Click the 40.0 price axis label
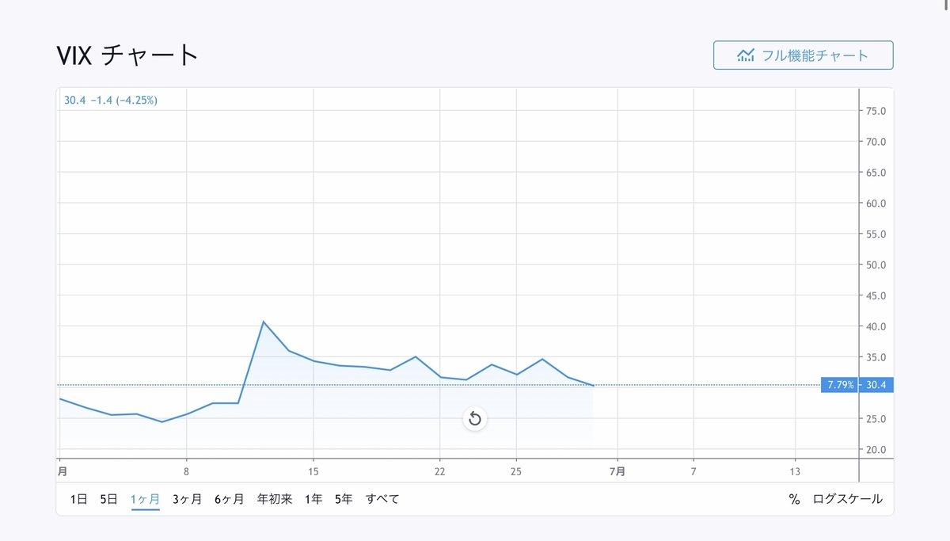Screen dimensions: 950x541 click(x=876, y=326)
